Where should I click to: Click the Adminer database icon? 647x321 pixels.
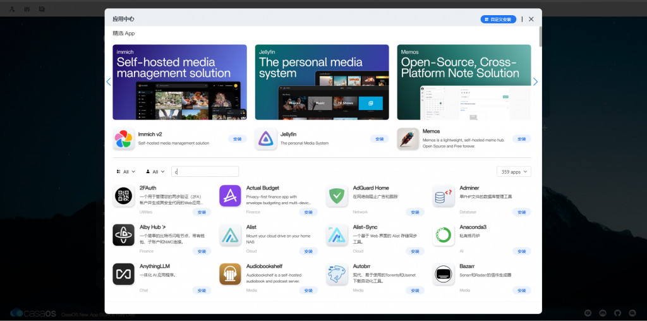(x=444, y=197)
